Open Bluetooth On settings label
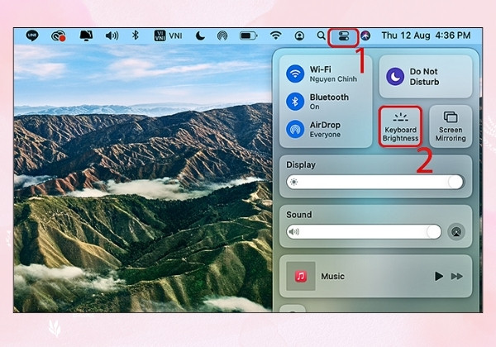 329,102
